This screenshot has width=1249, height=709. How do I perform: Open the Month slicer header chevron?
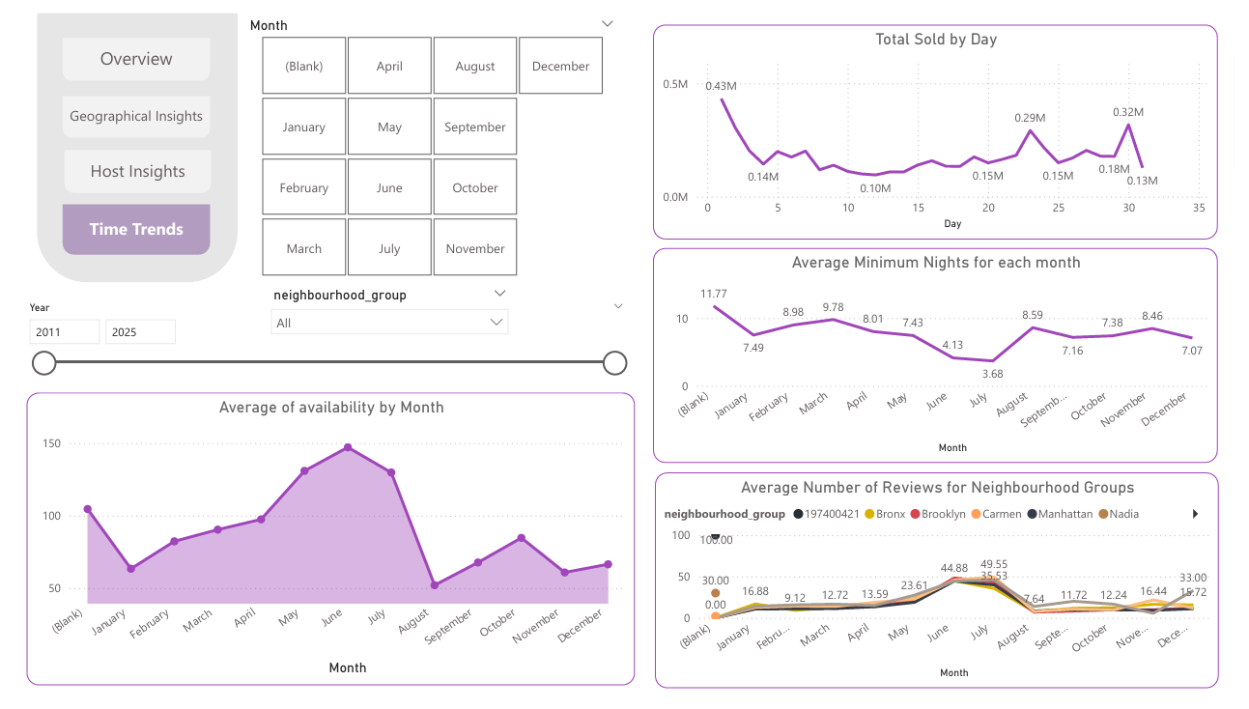click(x=607, y=22)
